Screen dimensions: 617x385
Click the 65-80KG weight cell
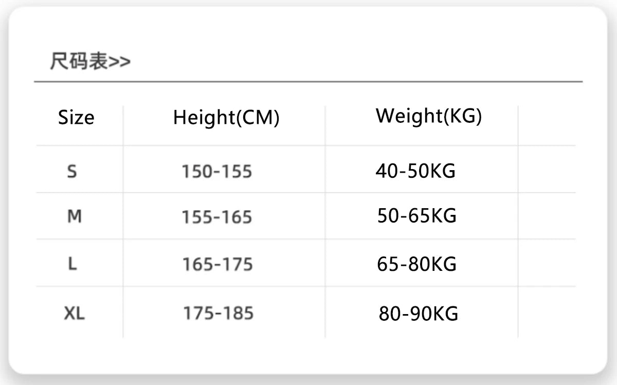(416, 264)
